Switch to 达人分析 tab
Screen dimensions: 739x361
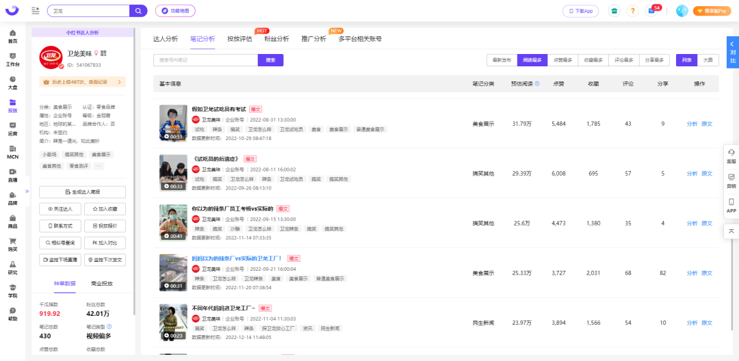coord(166,39)
